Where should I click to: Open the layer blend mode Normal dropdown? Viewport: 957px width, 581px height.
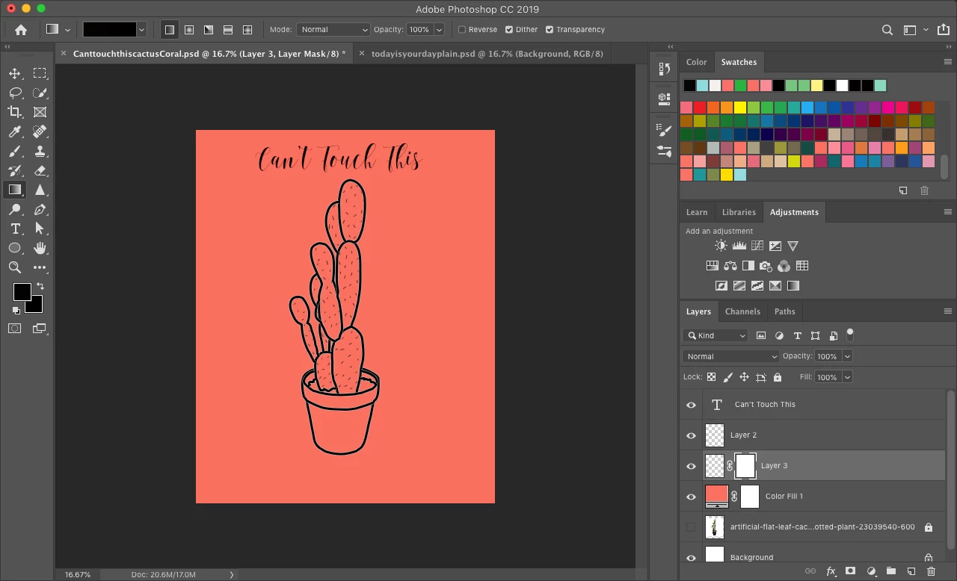[731, 357]
